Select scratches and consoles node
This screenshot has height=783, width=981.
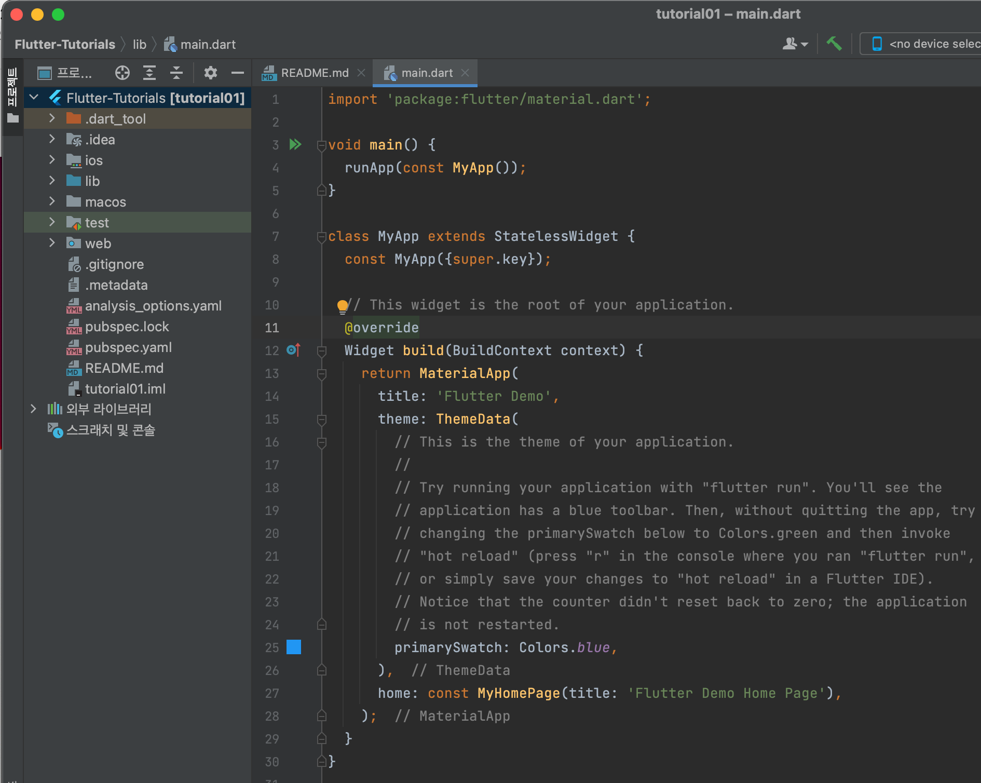[x=138, y=430]
